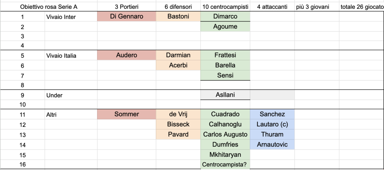Click the 10 centrocampisti header cell
The image size is (384, 170).
coord(225,7)
